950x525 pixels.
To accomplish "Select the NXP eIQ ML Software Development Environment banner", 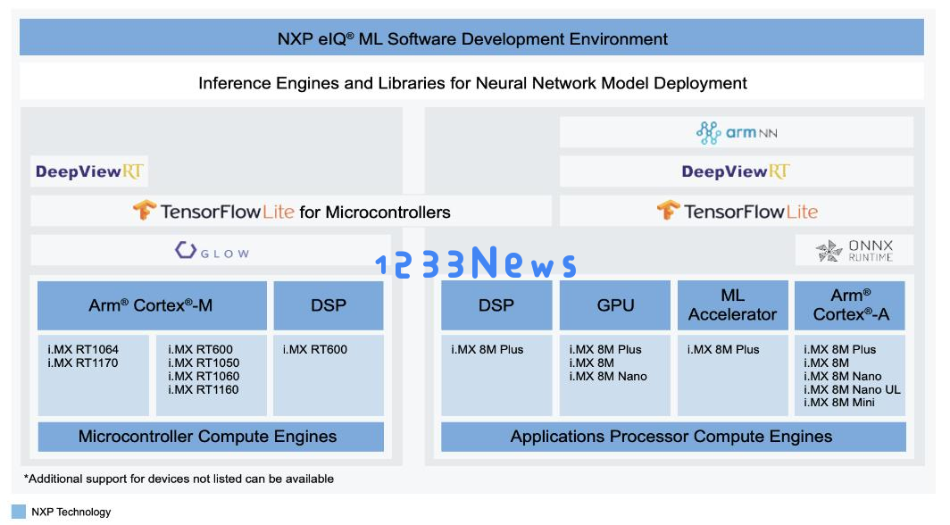I will pos(471,37).
